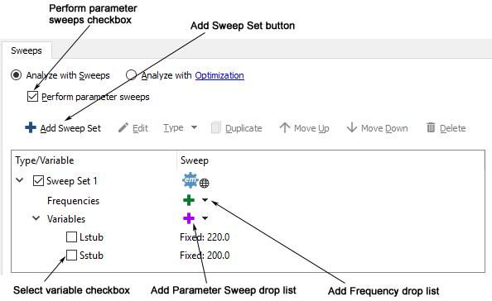
Task: Open the Type dropdown arrow
Action: [x=194, y=127]
